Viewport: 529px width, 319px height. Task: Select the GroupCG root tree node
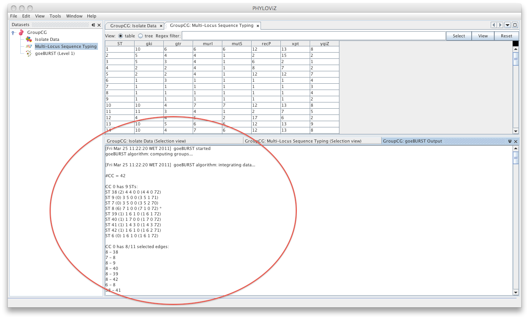coord(37,32)
